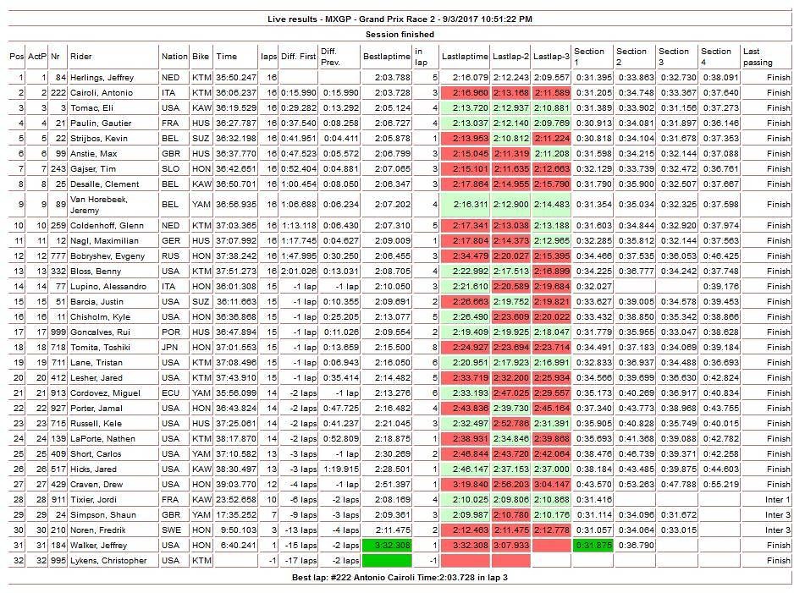This screenshot has height=593, width=794.
Task: Select the Diff. First column header
Action: click(299, 57)
